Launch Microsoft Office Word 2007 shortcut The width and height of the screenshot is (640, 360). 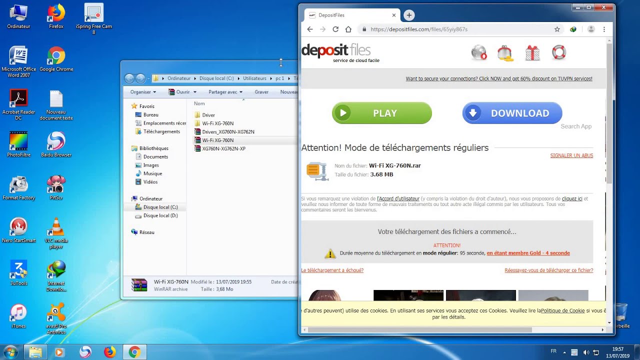(x=18, y=62)
